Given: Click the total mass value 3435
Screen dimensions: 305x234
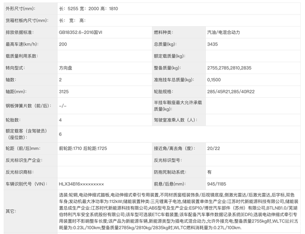Looking at the screenshot, I should pyautogui.click(x=213, y=44).
